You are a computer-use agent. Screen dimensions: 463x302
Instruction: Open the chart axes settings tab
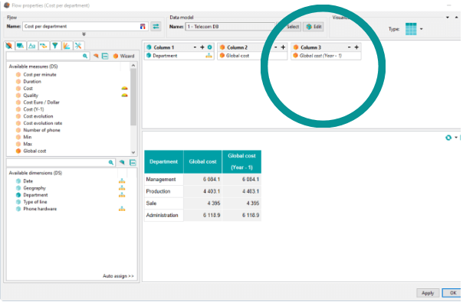(67, 46)
